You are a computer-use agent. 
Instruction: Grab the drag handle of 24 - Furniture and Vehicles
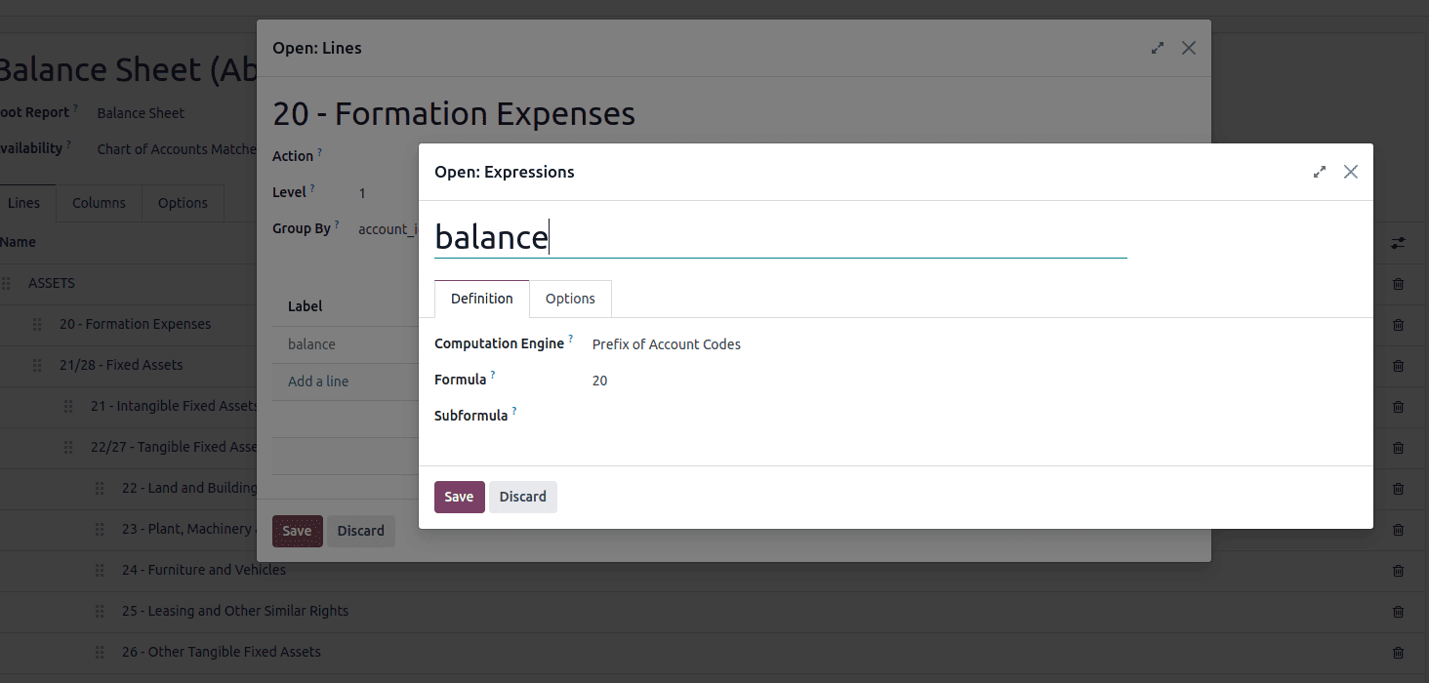(100, 570)
